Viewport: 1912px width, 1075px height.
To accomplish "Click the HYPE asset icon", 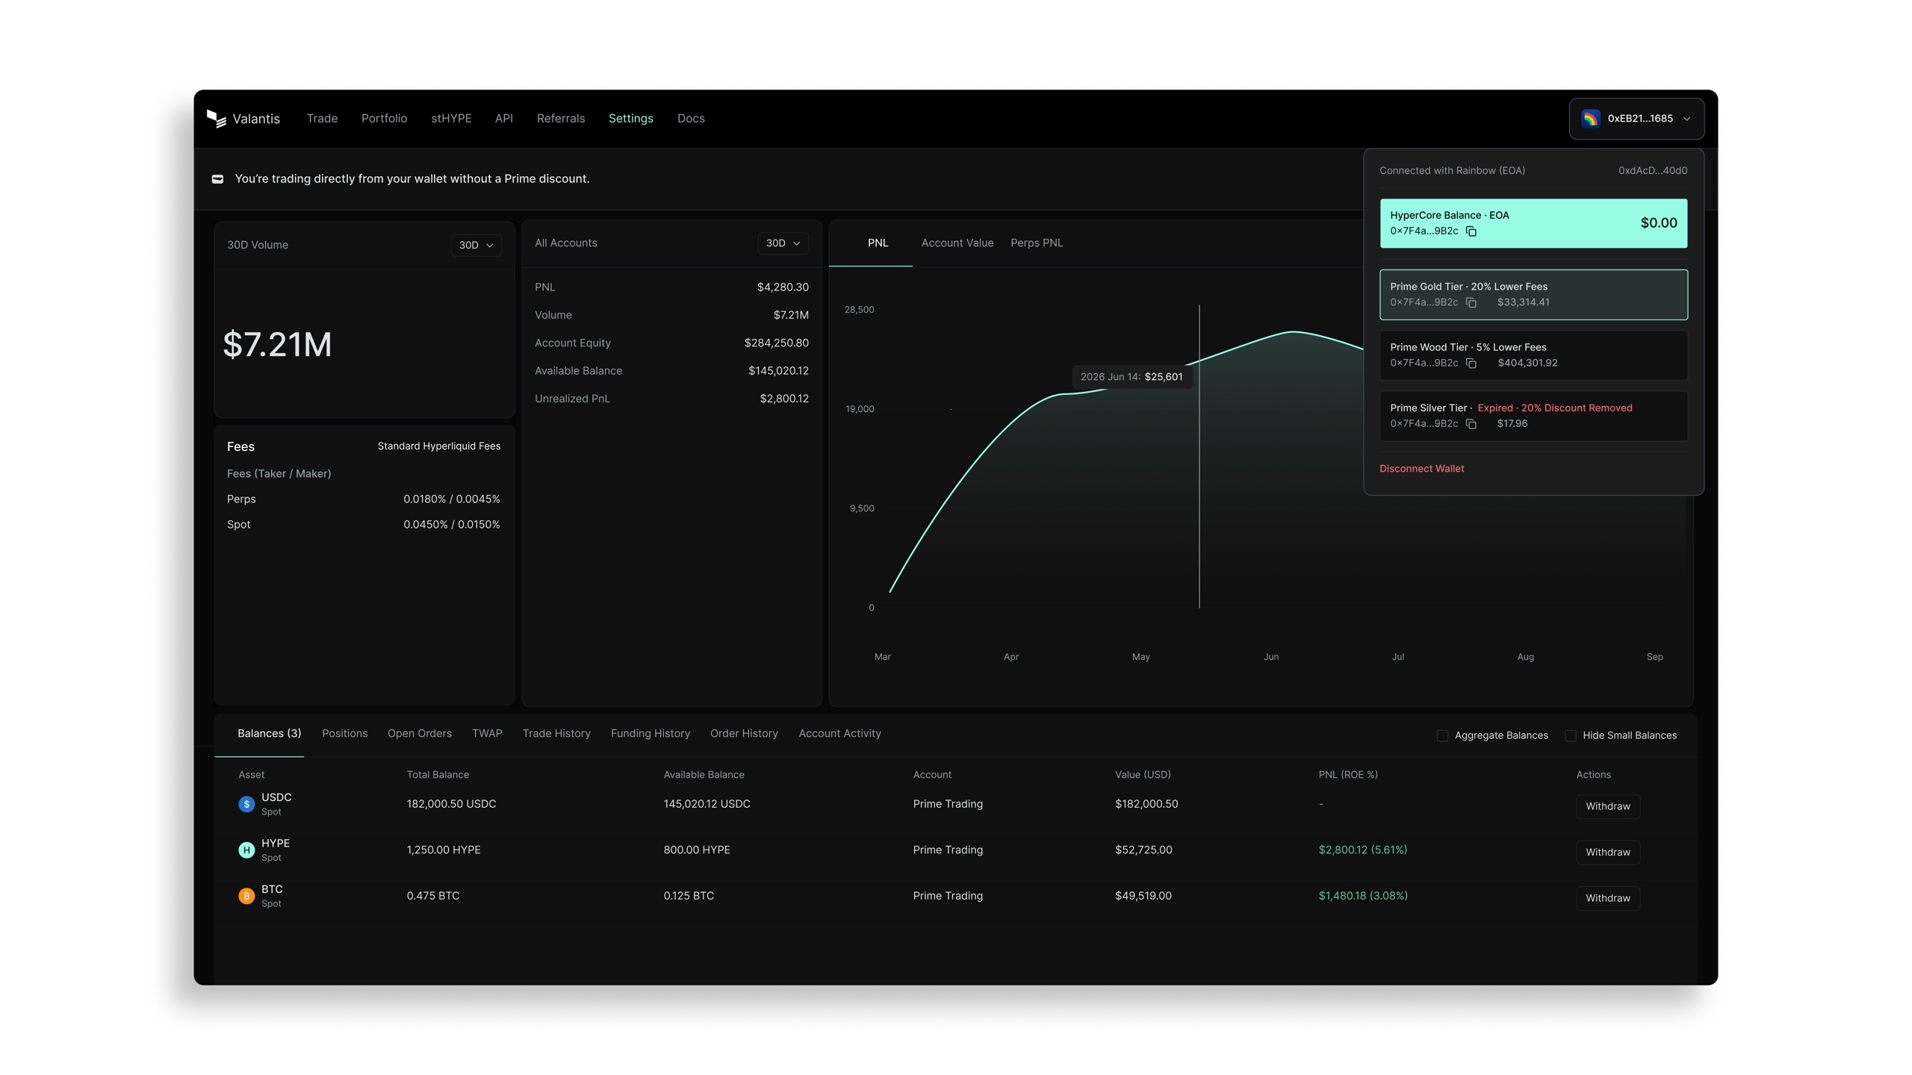I will 246,850.
